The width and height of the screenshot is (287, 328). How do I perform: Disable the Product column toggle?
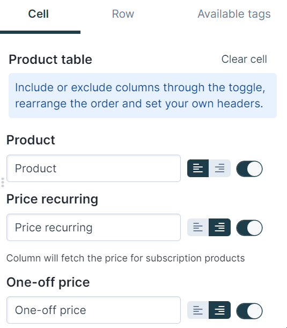coord(249,169)
